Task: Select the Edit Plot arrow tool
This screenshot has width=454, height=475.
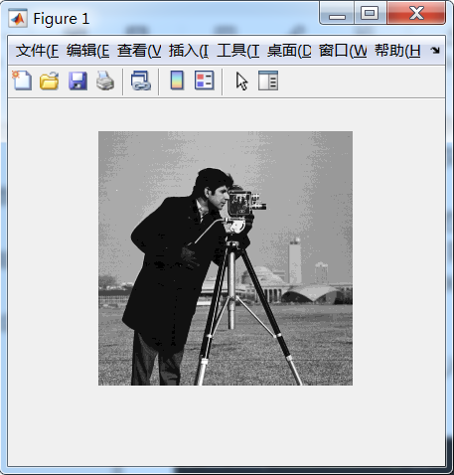Action: click(x=242, y=81)
